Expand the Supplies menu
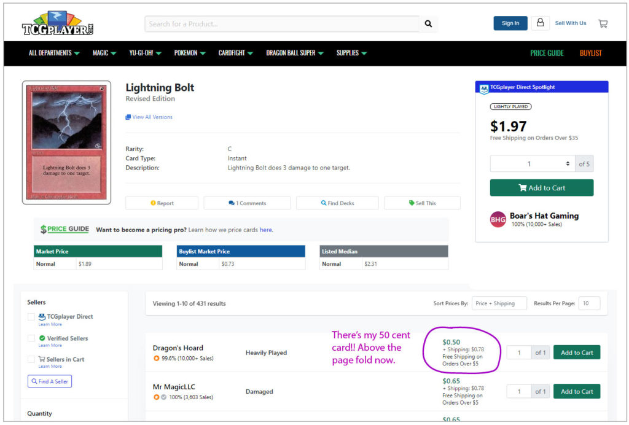The height and width of the screenshot is (425, 629). [x=352, y=53]
